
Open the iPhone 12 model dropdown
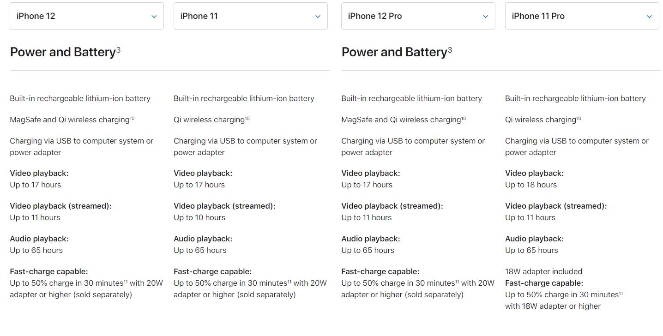tap(86, 16)
